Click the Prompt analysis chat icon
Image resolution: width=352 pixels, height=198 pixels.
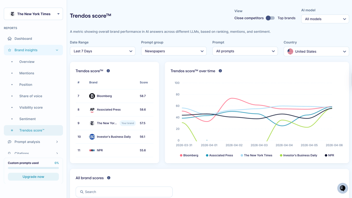(9, 142)
